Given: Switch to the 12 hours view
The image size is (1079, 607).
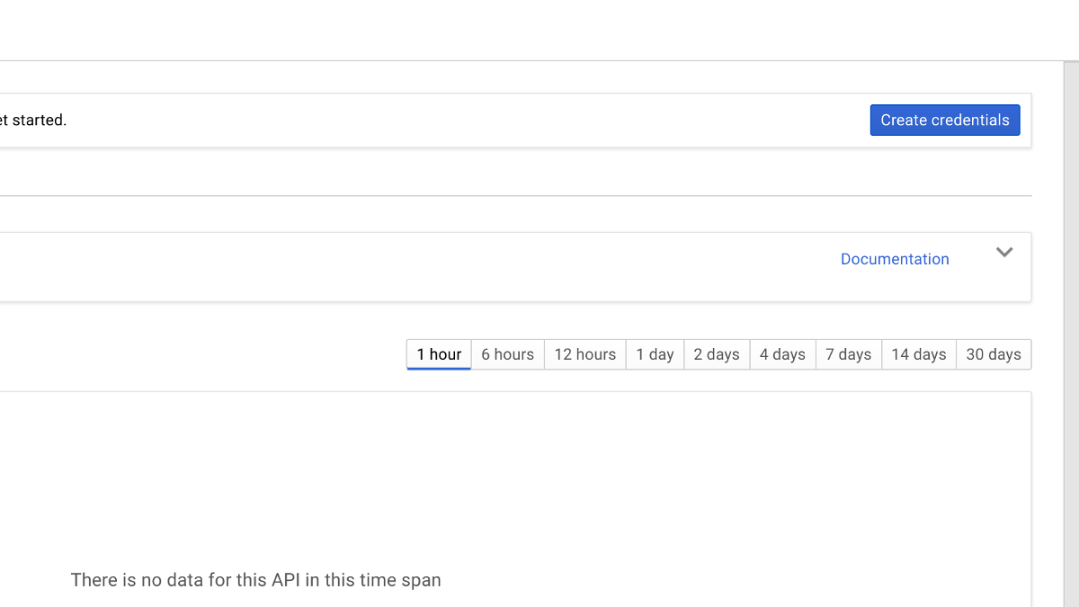Looking at the screenshot, I should pyautogui.click(x=584, y=353).
